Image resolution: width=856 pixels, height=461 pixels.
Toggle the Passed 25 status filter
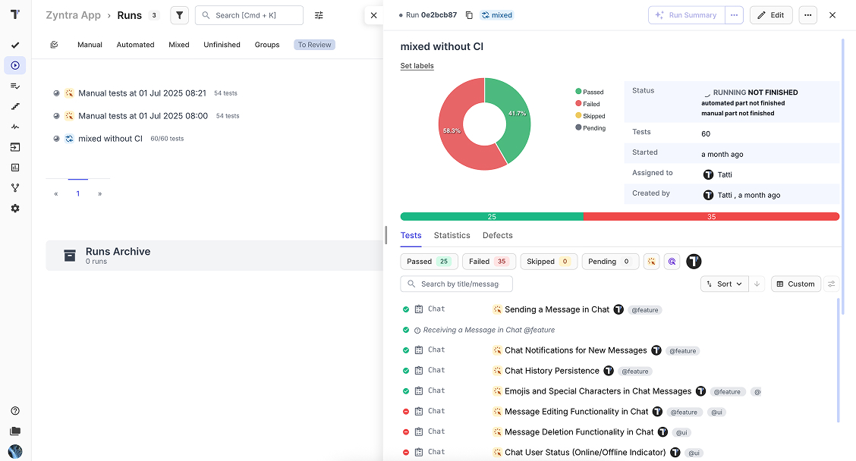point(428,262)
